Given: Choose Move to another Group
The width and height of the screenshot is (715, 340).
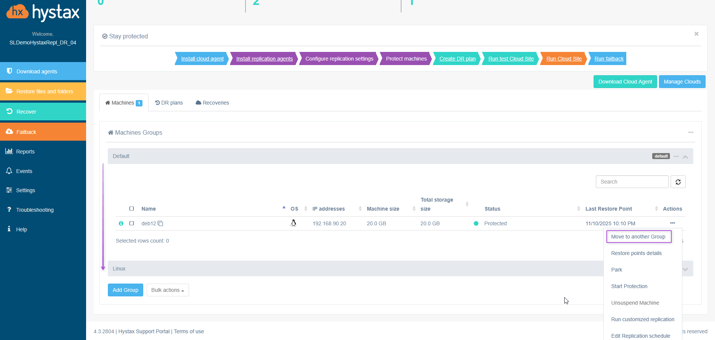Looking at the screenshot, I should click(638, 237).
